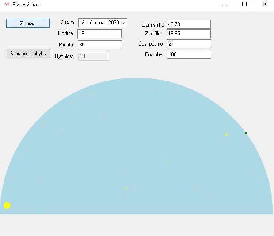Select the year 2020 in Datum field
The width and height of the screenshot is (274, 236).
pyautogui.click(x=113, y=23)
